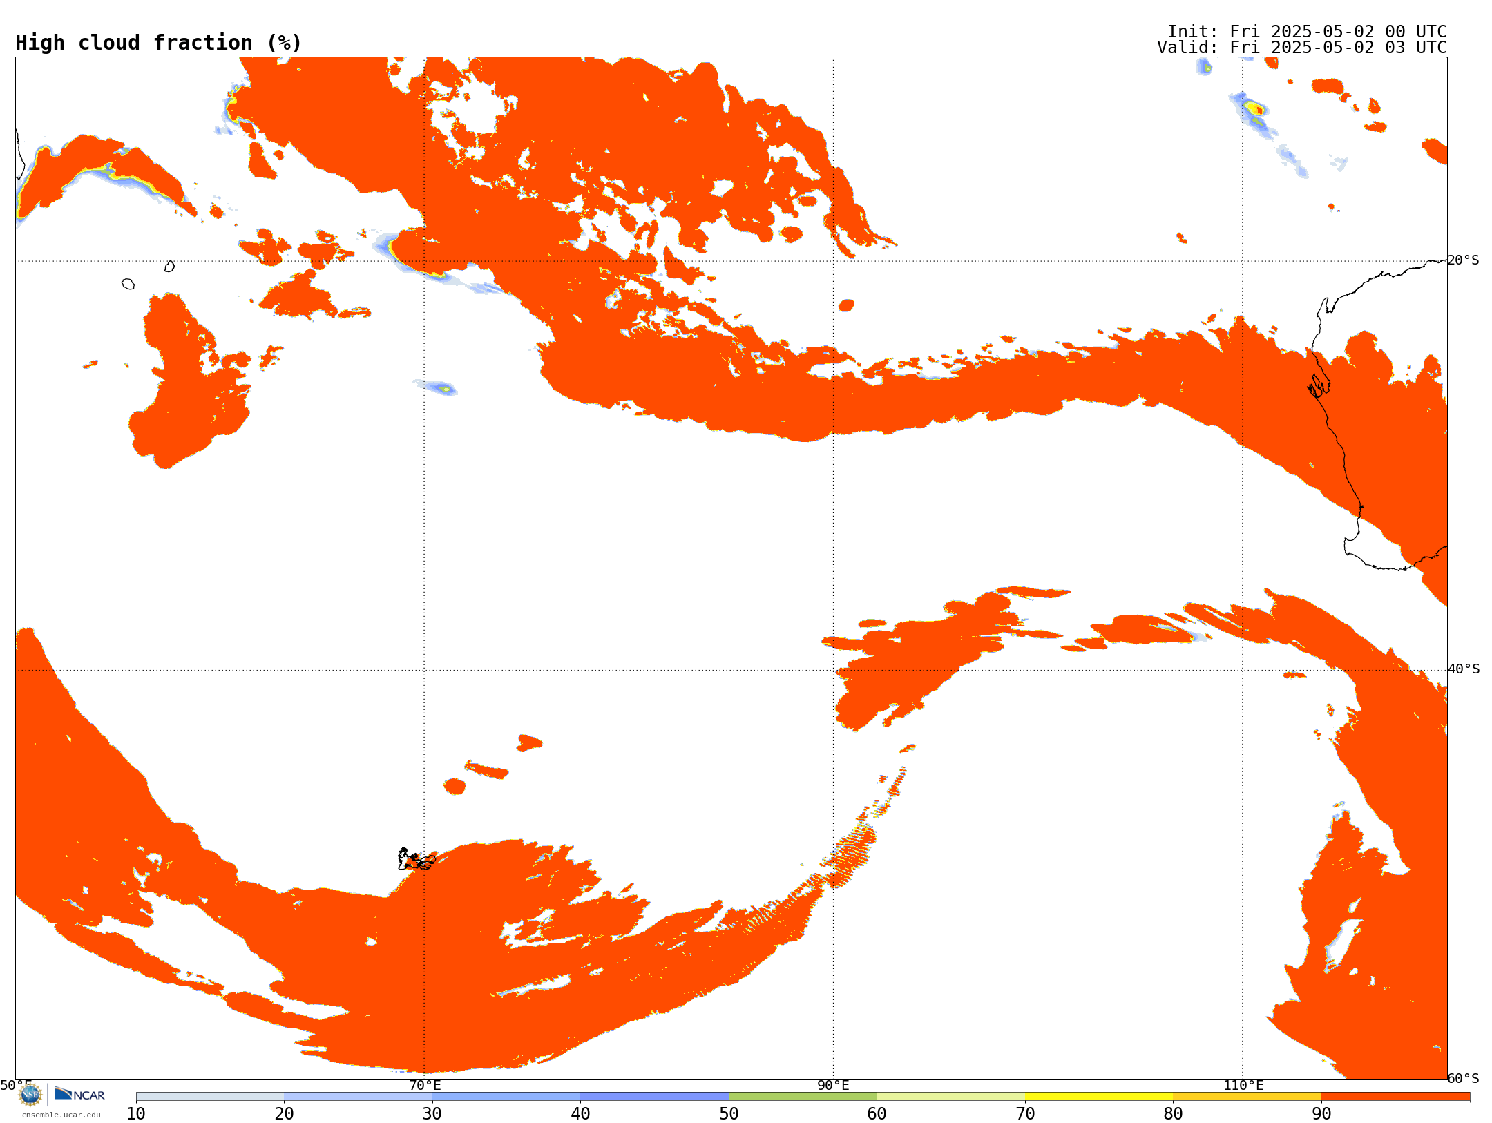Click the NCAR logo

coord(79,1094)
